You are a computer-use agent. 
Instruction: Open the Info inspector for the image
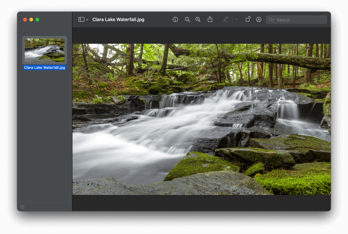click(175, 19)
